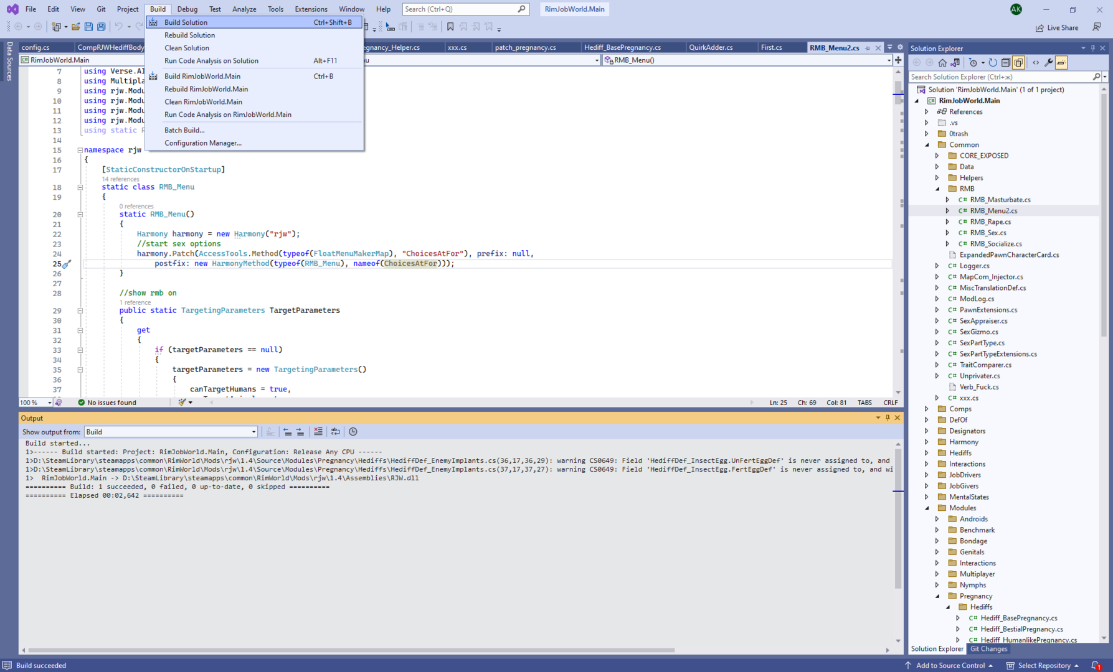Toggle Preview Selected Items in Solution Explorer
The height and width of the screenshot is (672, 1113).
tap(1061, 63)
